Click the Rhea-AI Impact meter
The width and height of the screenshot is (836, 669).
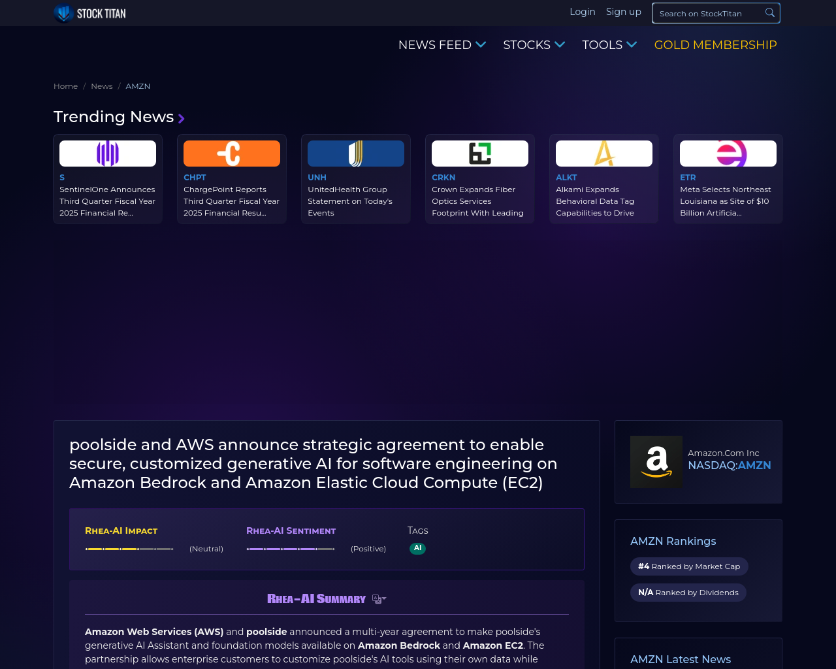(x=129, y=549)
